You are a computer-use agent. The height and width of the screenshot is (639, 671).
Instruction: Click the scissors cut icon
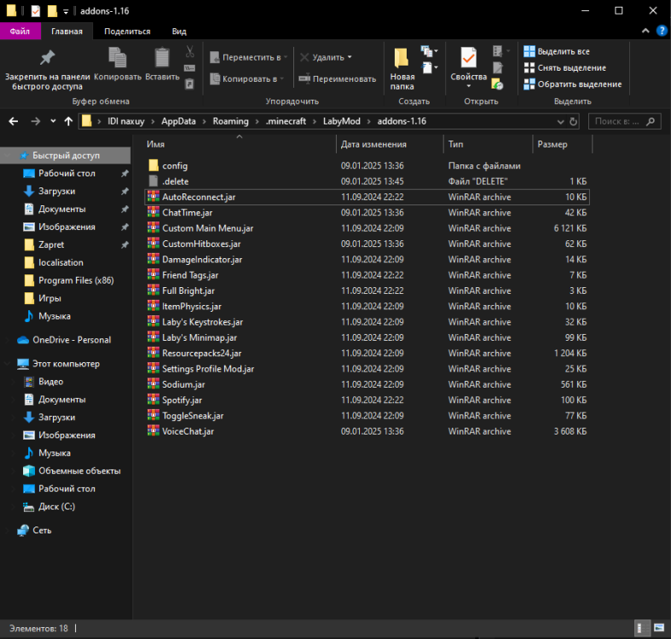189,51
